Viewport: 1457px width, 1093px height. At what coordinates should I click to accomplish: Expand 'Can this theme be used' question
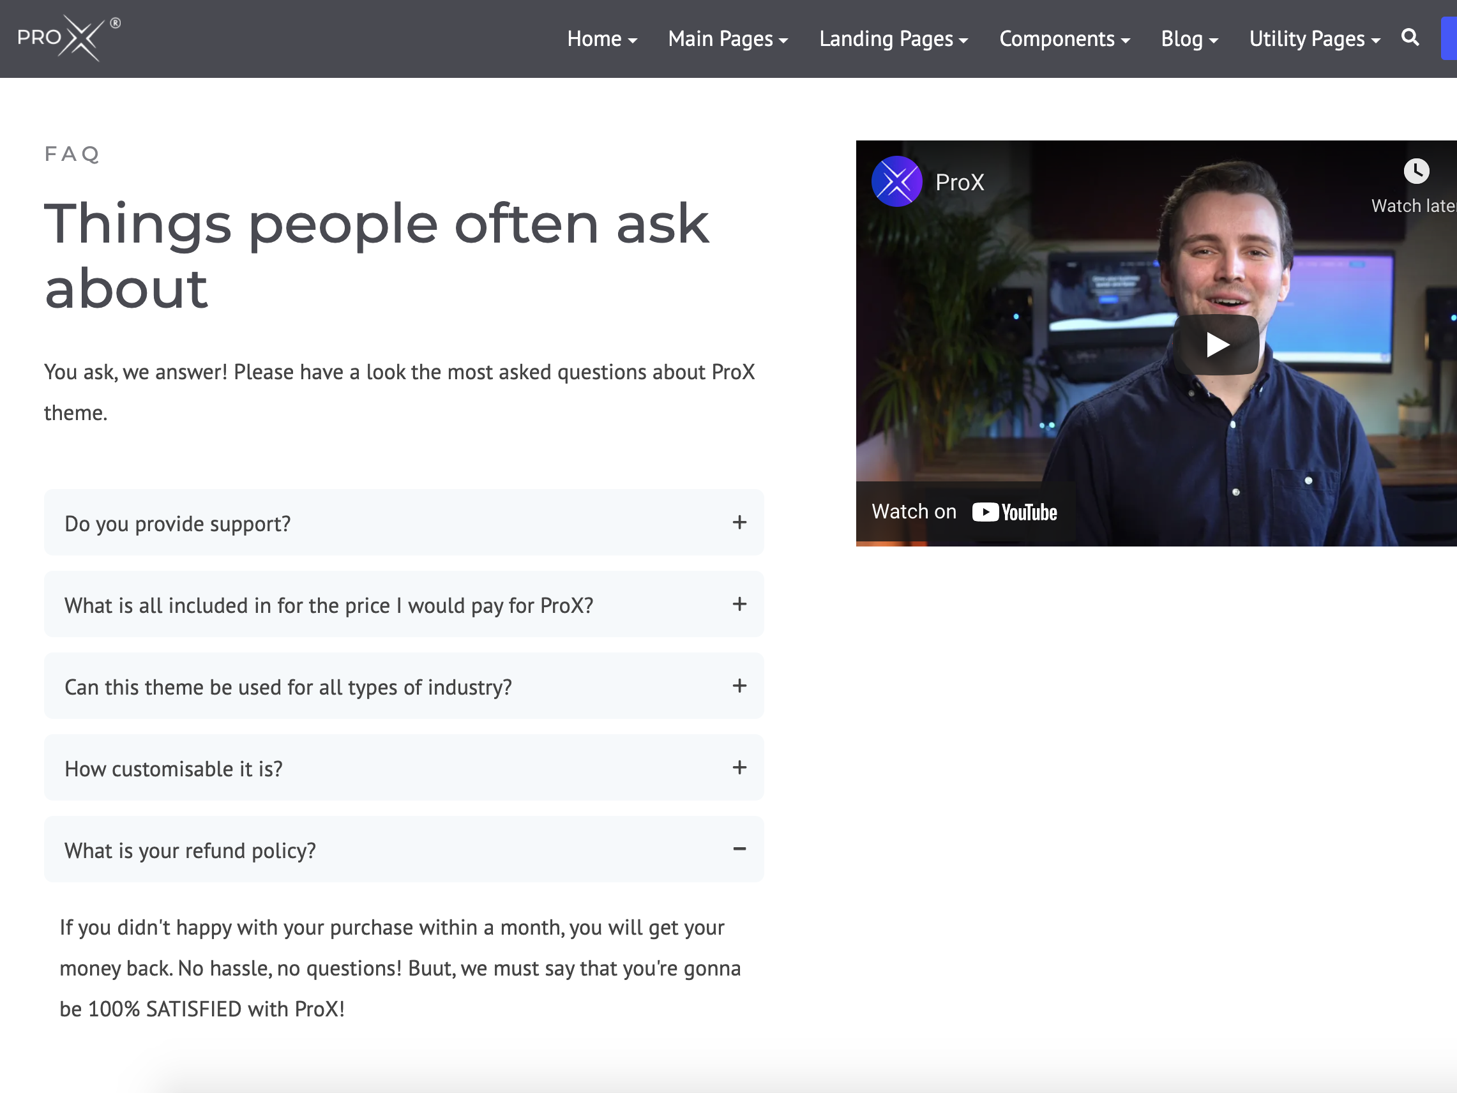click(288, 686)
